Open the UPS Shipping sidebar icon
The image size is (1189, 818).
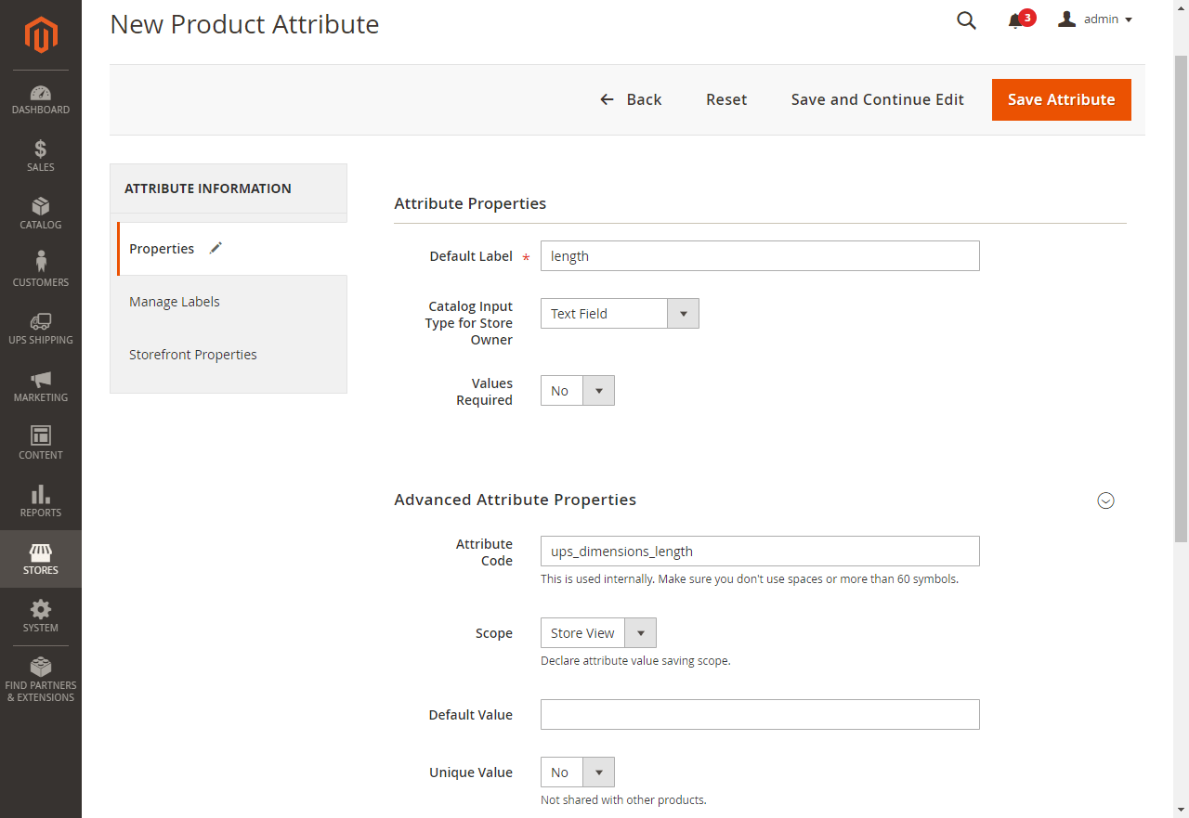coord(40,322)
